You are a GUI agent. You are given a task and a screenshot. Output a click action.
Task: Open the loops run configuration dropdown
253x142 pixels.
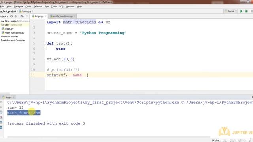(230, 11)
